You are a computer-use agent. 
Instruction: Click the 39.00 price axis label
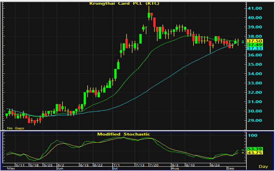pyautogui.click(x=255, y=27)
